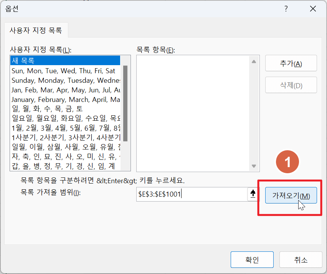The image size is (327, 274).
Task: Click the Help question mark icon
Action: point(286,8)
